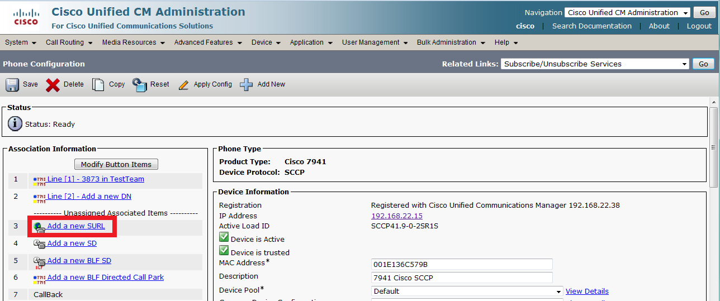Open the Bulk Administration menu
720x301 pixels.
tap(450, 42)
